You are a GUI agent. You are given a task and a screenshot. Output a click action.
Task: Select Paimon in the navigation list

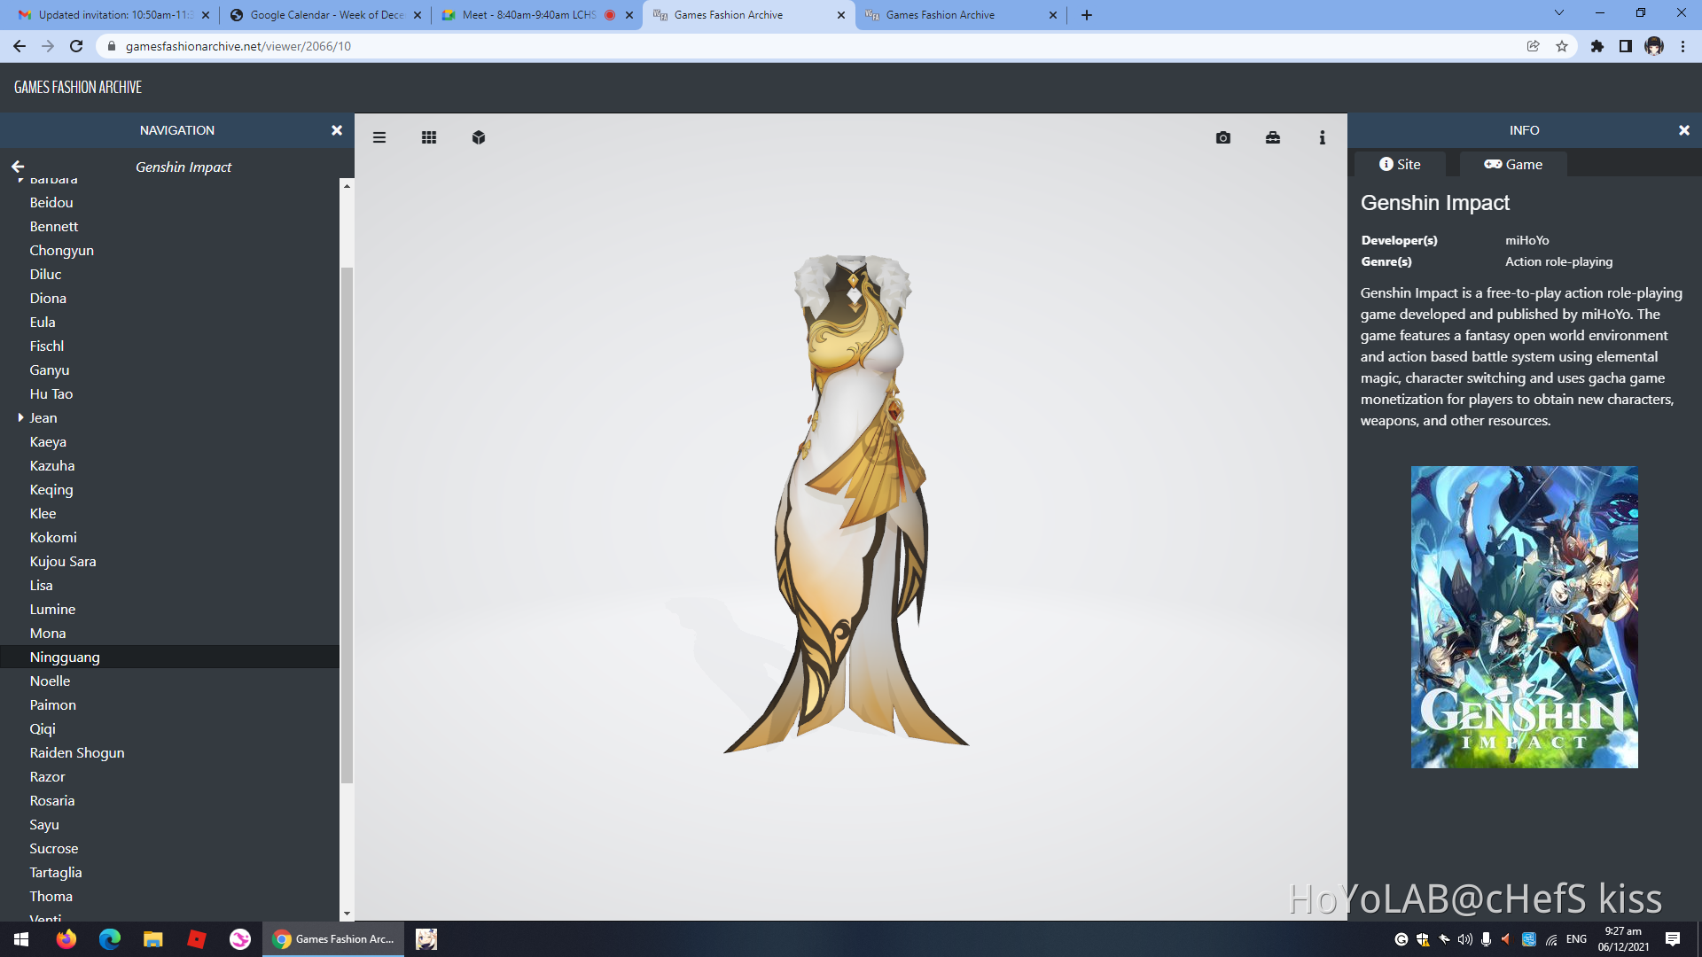click(x=53, y=705)
